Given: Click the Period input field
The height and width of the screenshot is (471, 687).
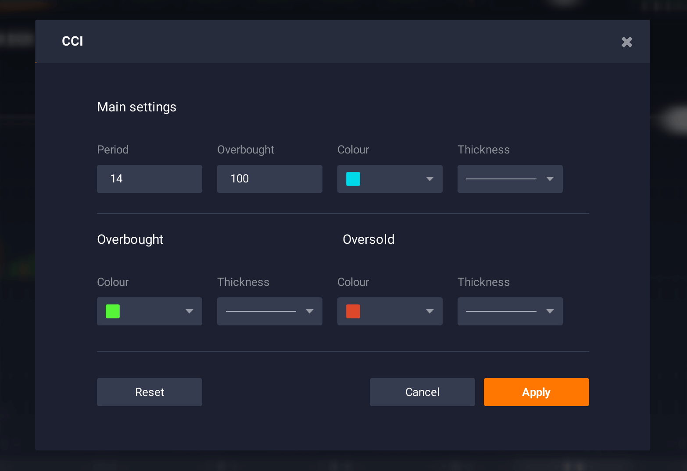Looking at the screenshot, I should [x=149, y=179].
